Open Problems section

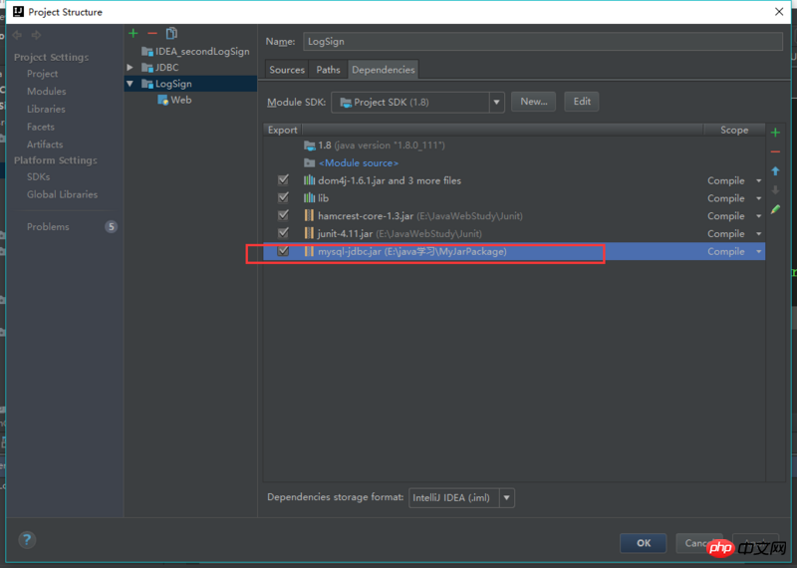point(48,227)
